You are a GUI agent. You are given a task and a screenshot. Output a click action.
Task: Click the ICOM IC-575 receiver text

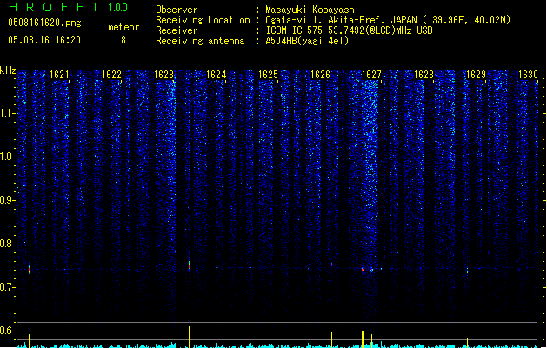350,30
